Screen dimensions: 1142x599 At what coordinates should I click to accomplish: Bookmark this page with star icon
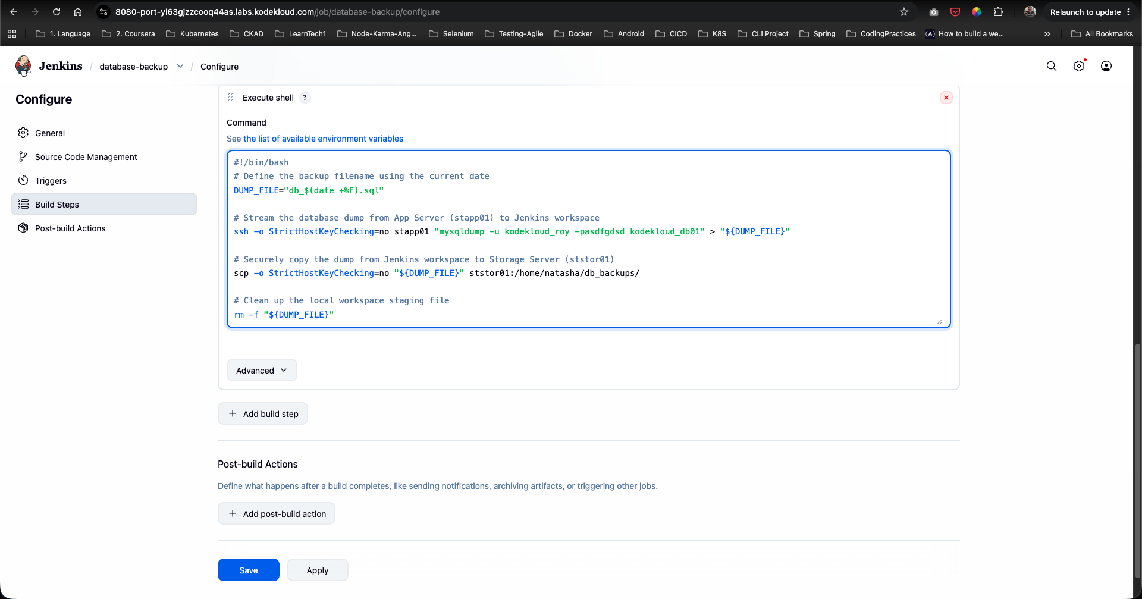click(904, 12)
